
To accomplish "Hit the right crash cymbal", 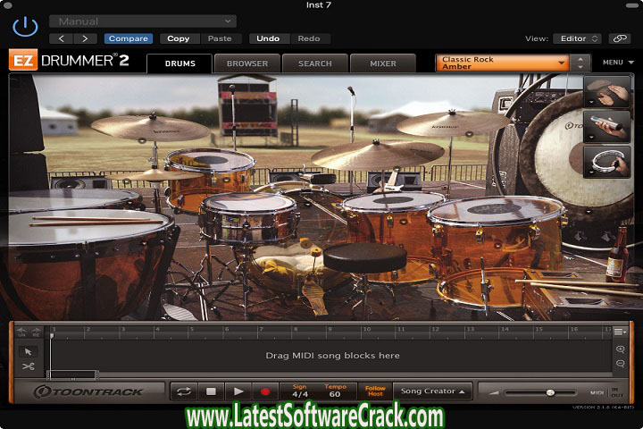I will pyautogui.click(x=452, y=123).
